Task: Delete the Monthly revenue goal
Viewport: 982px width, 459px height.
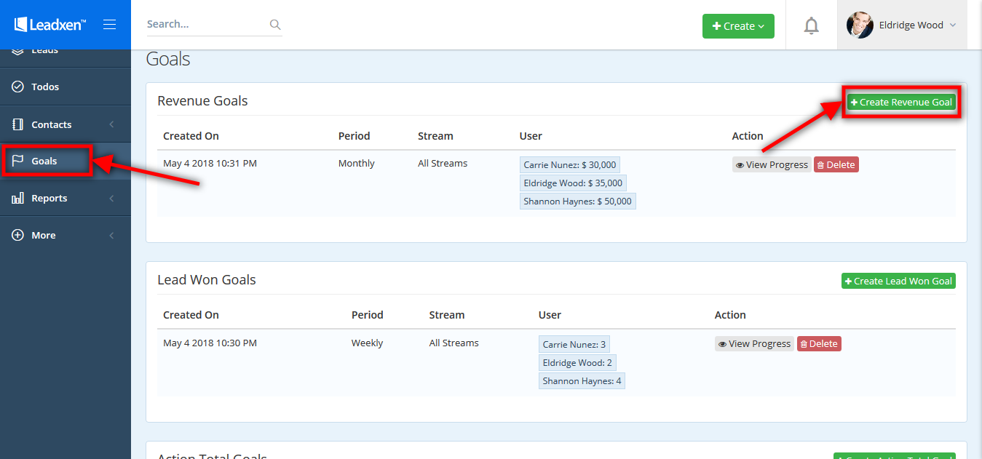Action: [x=836, y=165]
